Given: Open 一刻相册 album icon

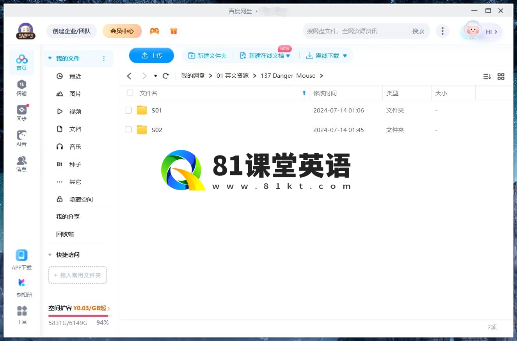Looking at the screenshot, I should 21,287.
